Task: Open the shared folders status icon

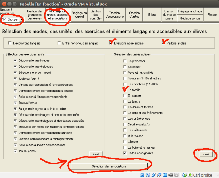Action: point(165,175)
